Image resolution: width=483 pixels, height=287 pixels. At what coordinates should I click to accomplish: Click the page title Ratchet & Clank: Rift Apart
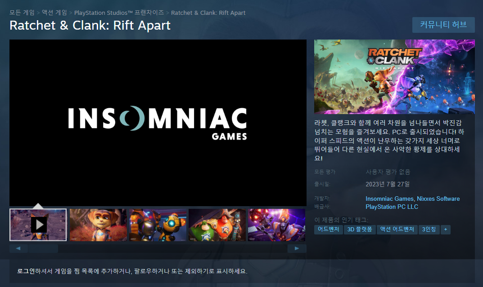point(90,25)
